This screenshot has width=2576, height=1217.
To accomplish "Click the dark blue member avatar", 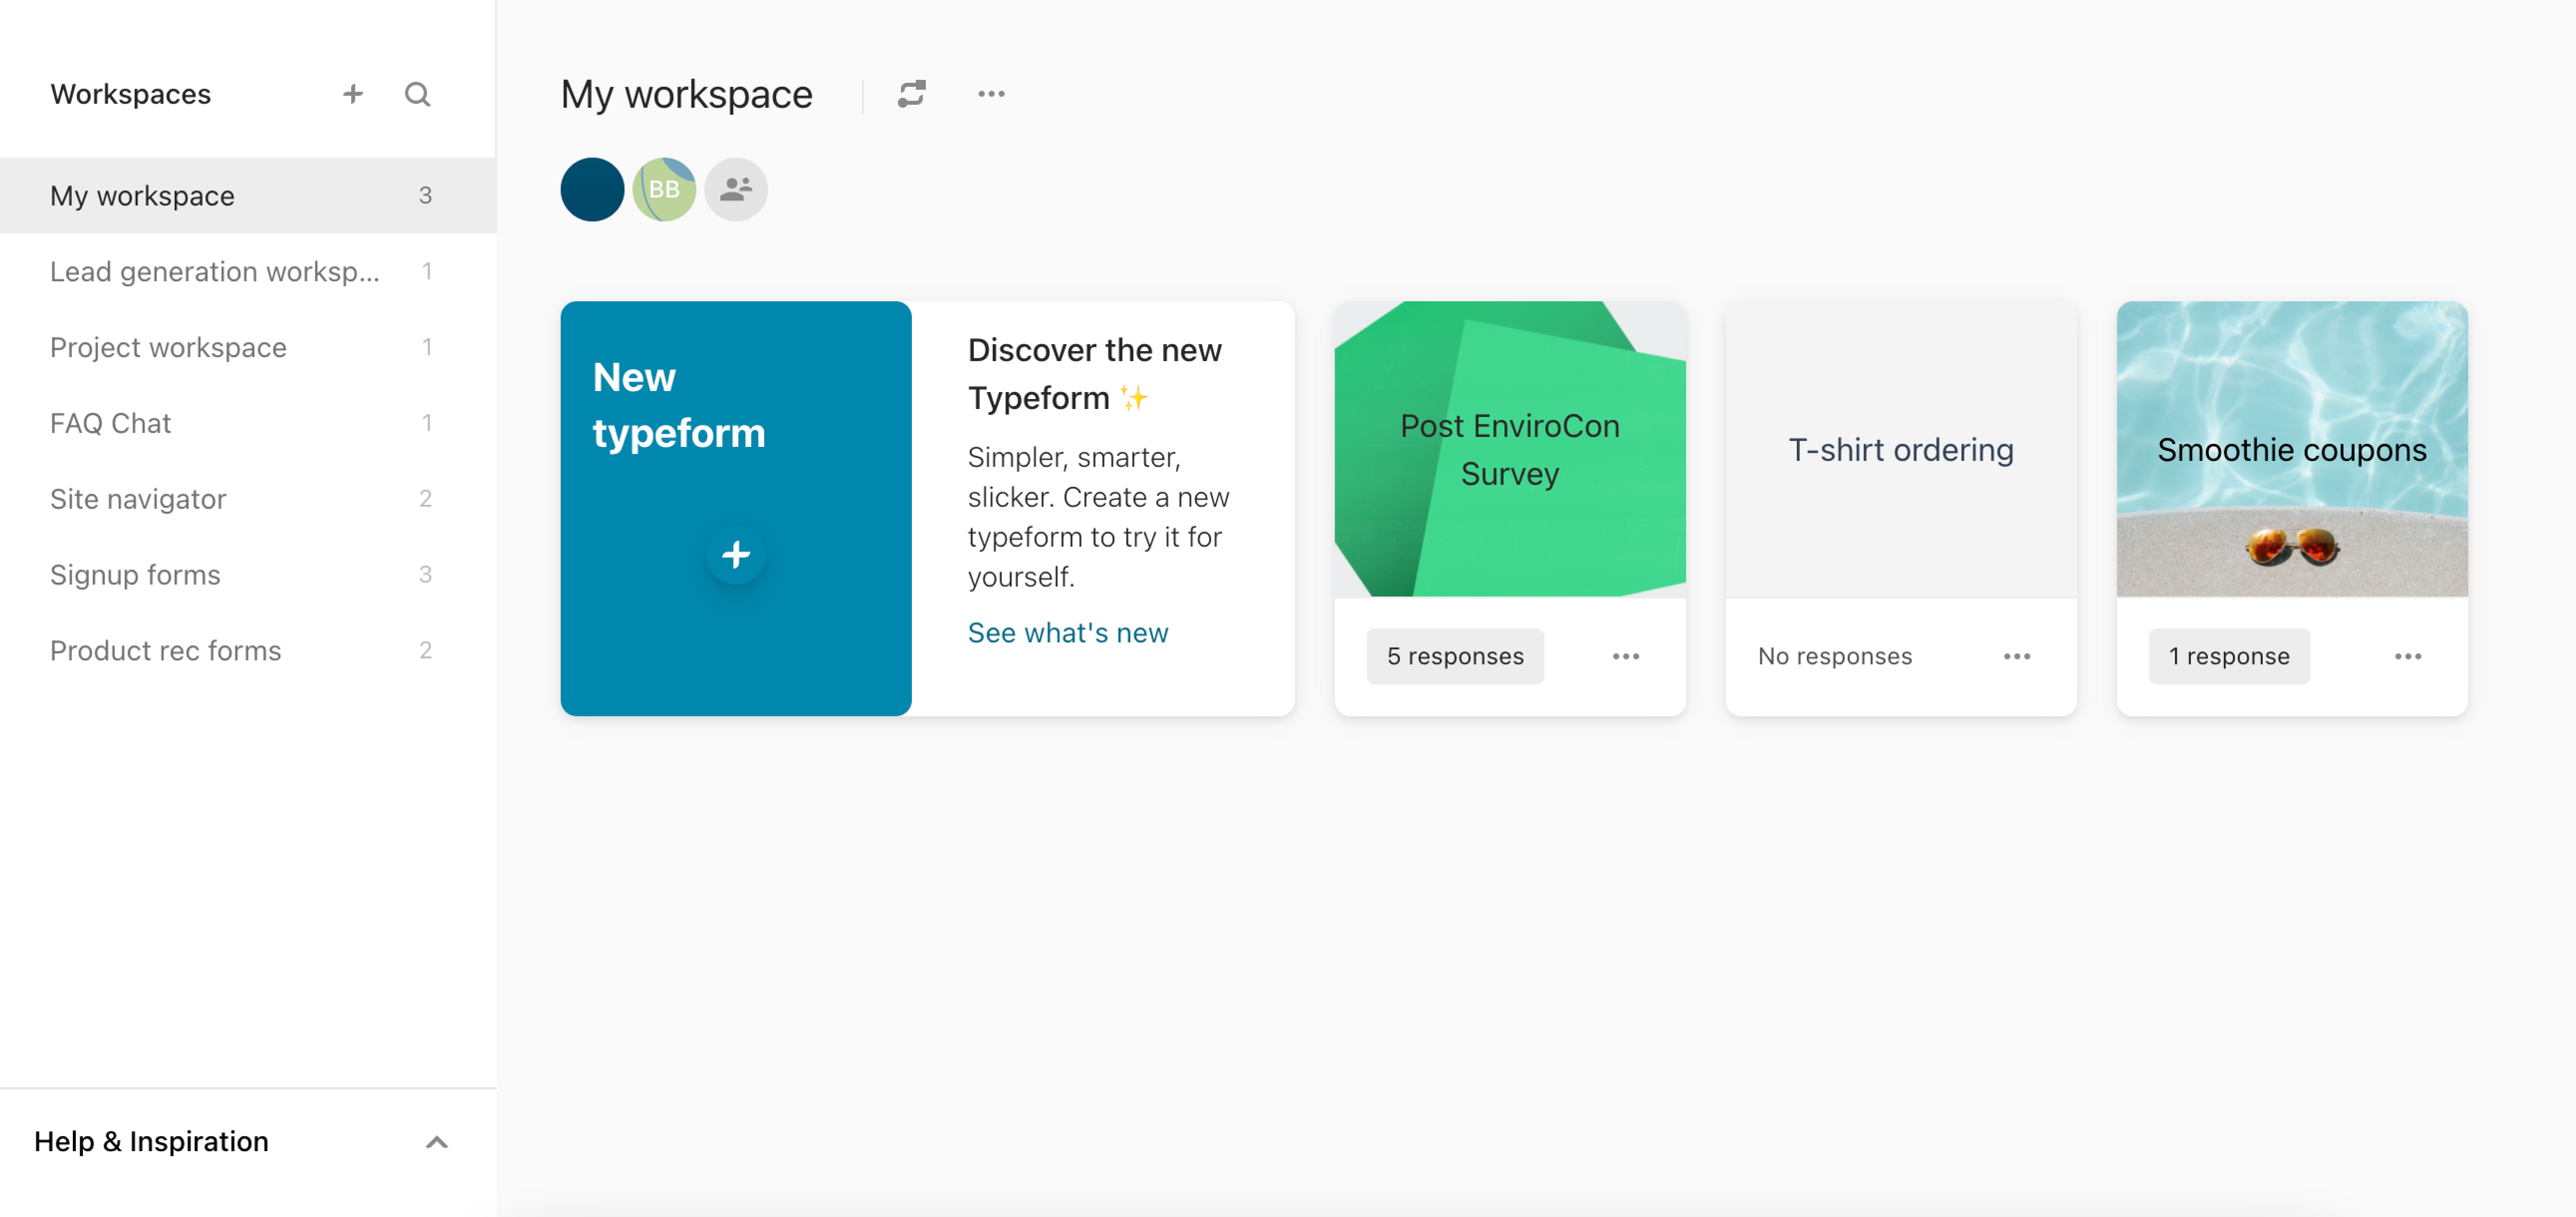I will click(x=592, y=189).
